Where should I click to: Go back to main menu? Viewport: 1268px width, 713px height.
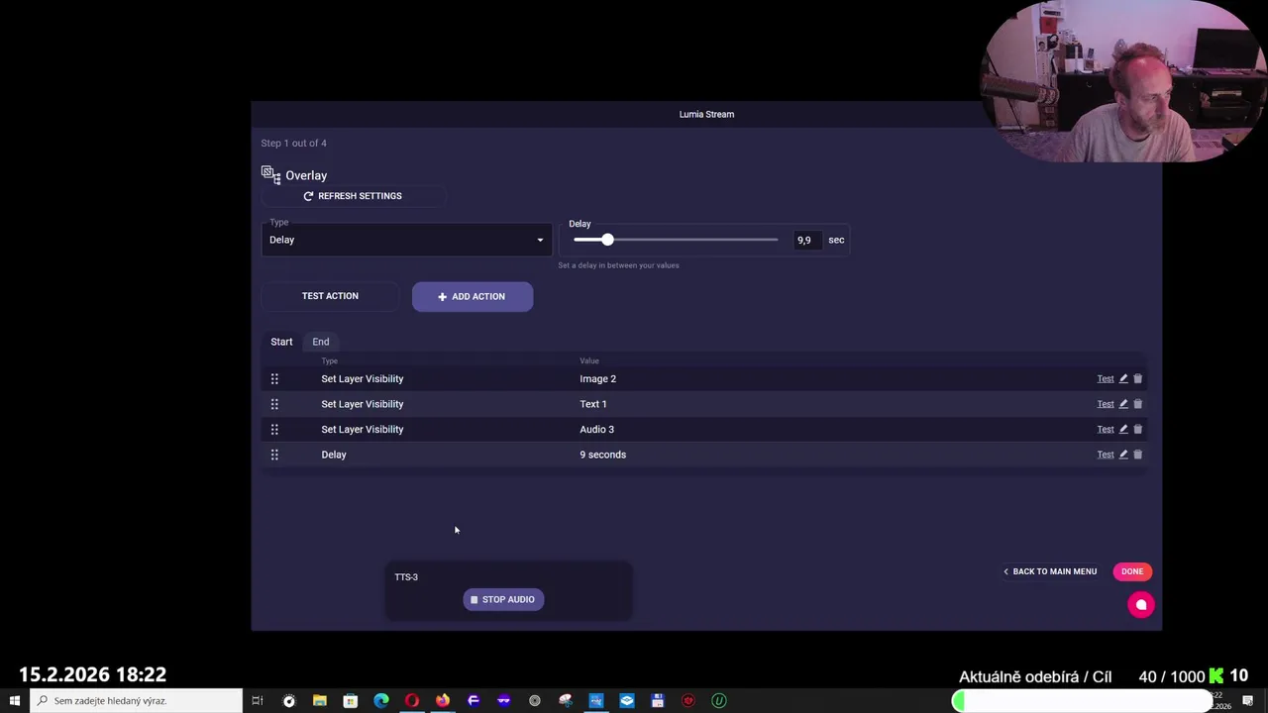tap(1049, 571)
